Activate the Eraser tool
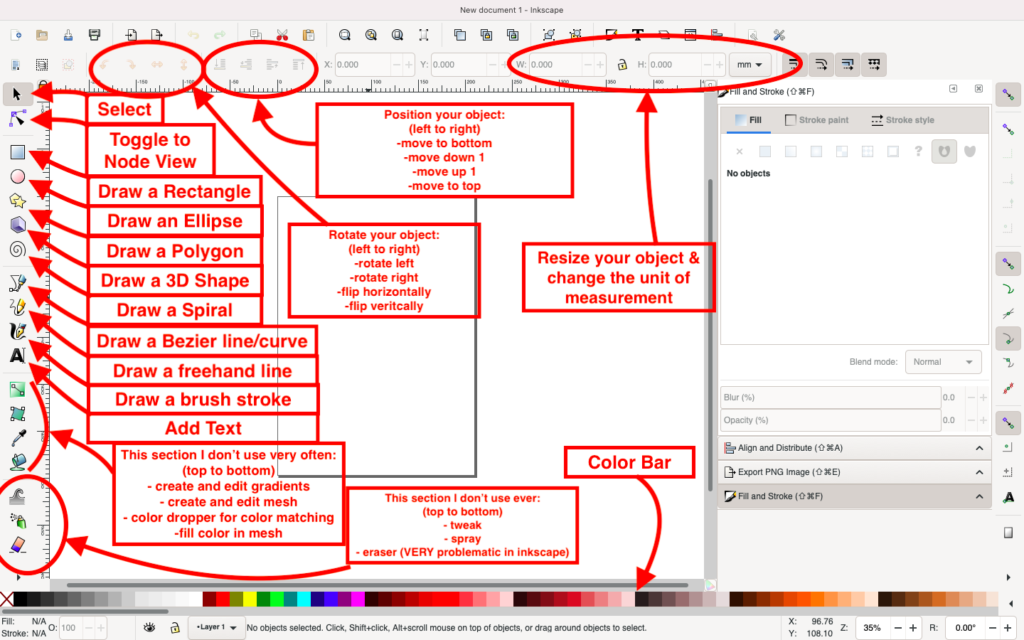Viewport: 1024px width, 640px height. 17,545
